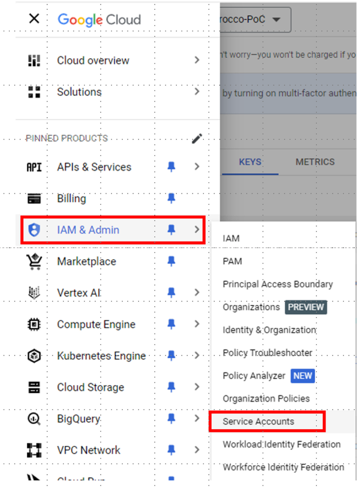Go to Marketplace
The width and height of the screenshot is (357, 487).
click(x=86, y=261)
